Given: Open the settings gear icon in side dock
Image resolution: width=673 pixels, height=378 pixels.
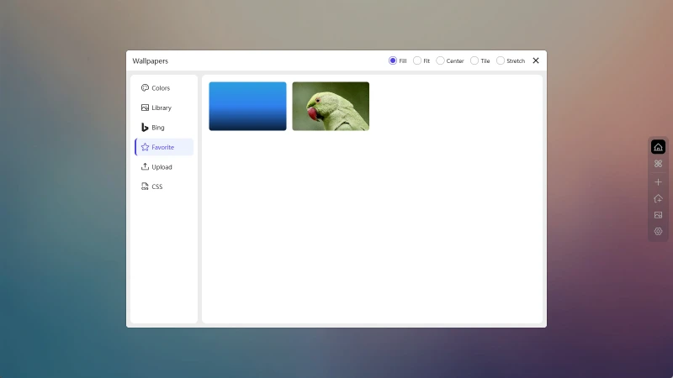Looking at the screenshot, I should [658, 232].
